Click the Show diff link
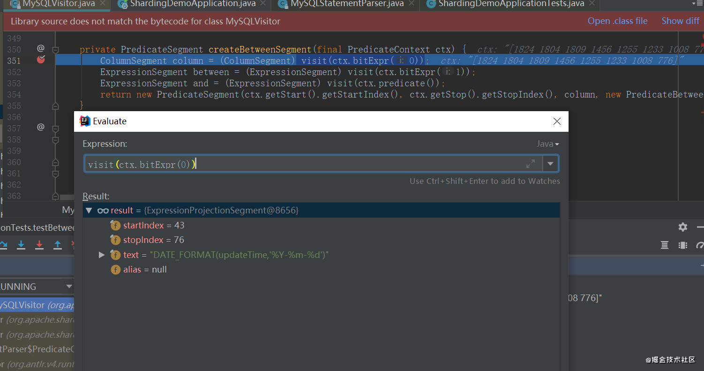This screenshot has width=704, height=371. [680, 21]
